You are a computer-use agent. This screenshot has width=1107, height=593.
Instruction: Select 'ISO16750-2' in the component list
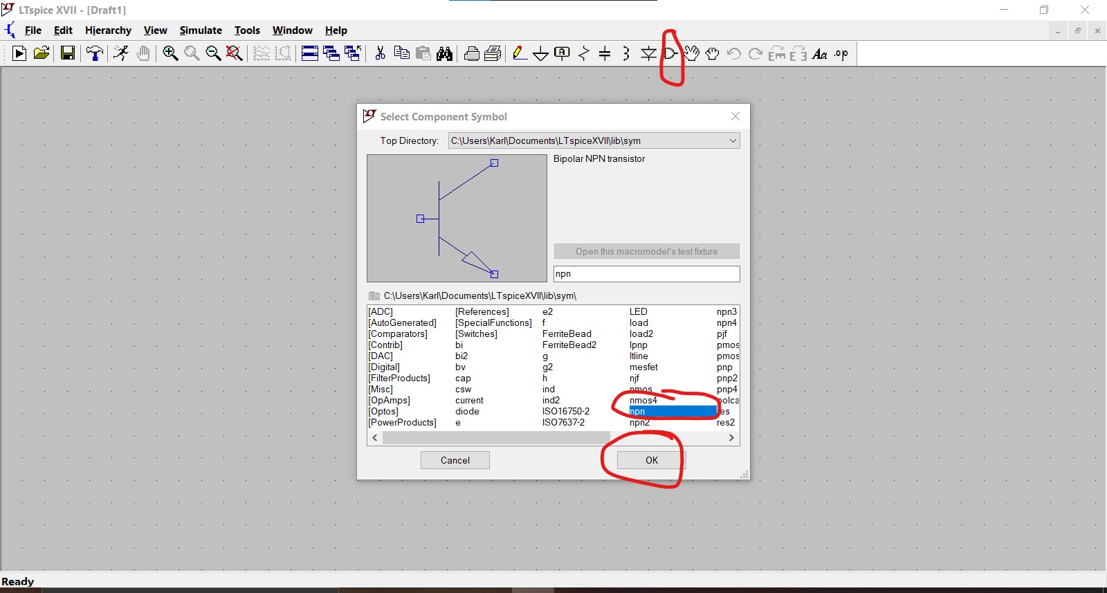coord(566,411)
